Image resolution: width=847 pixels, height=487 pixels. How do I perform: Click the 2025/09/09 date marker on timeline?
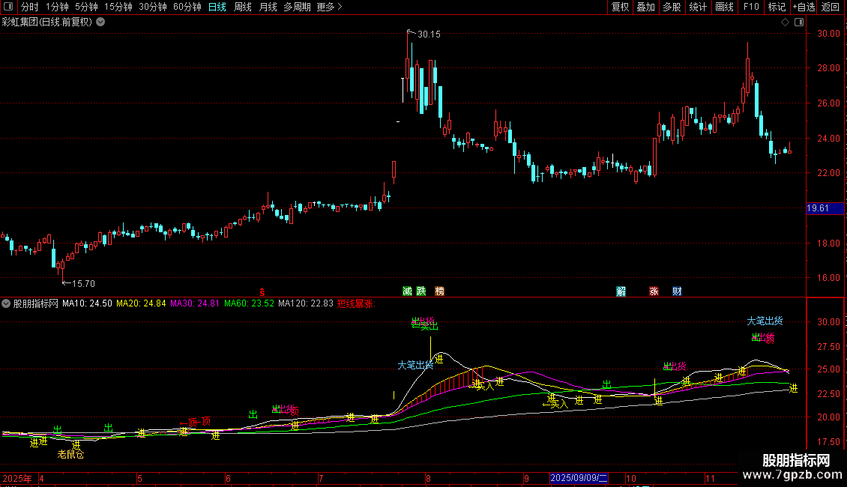[x=579, y=478]
